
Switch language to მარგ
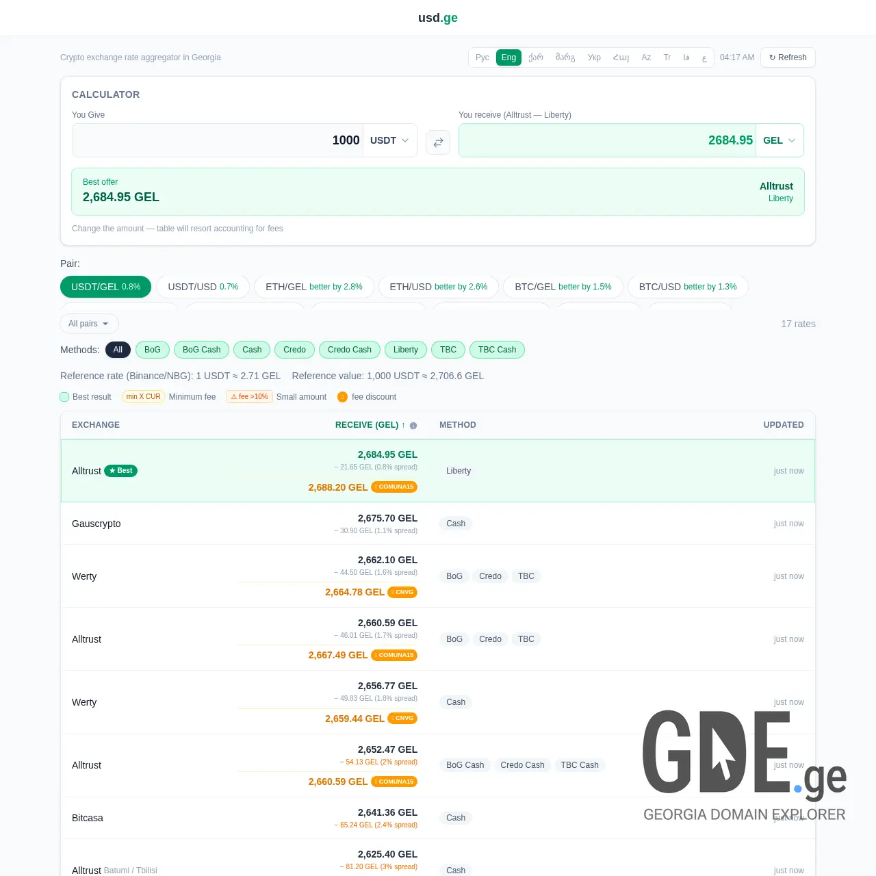tap(565, 57)
